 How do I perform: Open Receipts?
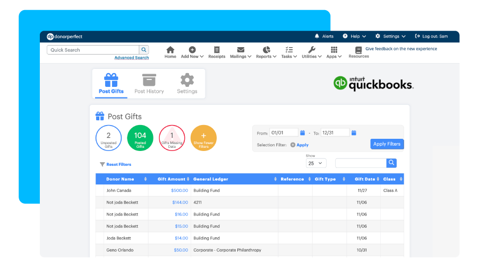point(217,52)
